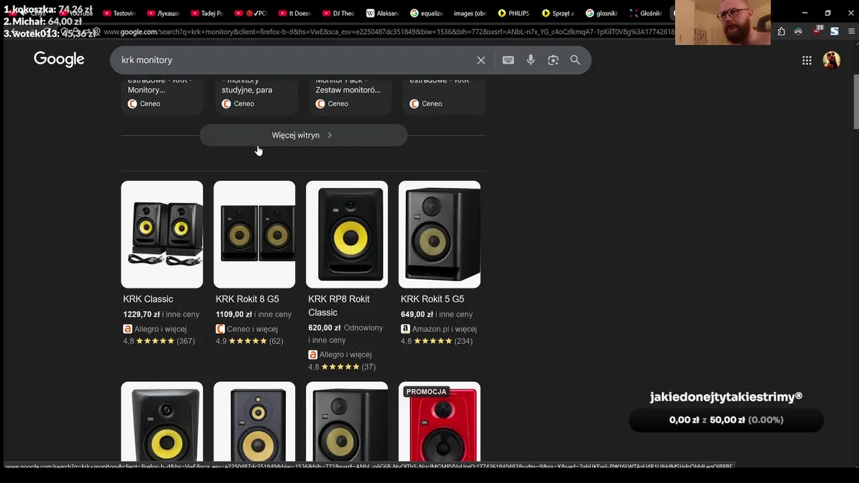
Task: Open the KRK Classic product title
Action: (x=148, y=299)
